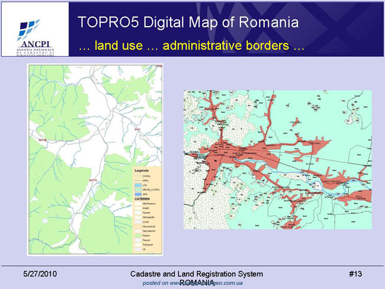This screenshot has height=289, width=385.
Task: Select the right administrative borders map image
Action: [x=278, y=159]
